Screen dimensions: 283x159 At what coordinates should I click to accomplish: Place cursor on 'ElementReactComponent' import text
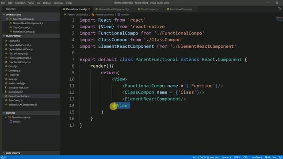point(126,46)
